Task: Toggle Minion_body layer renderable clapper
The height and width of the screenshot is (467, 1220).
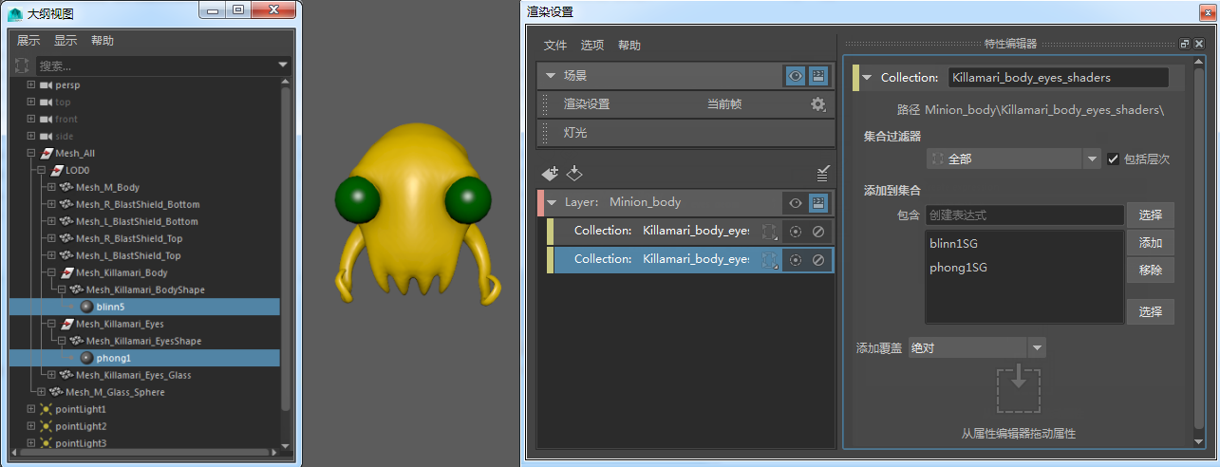Action: (817, 202)
